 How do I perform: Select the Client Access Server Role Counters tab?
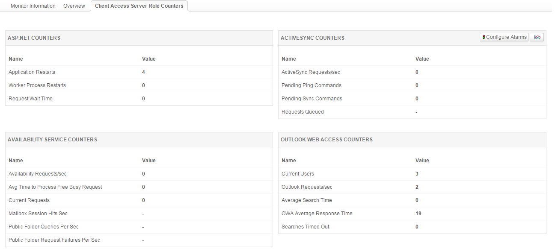[139, 6]
